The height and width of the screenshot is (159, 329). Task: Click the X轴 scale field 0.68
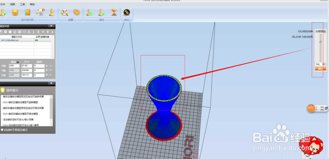pyautogui.click(x=14, y=66)
